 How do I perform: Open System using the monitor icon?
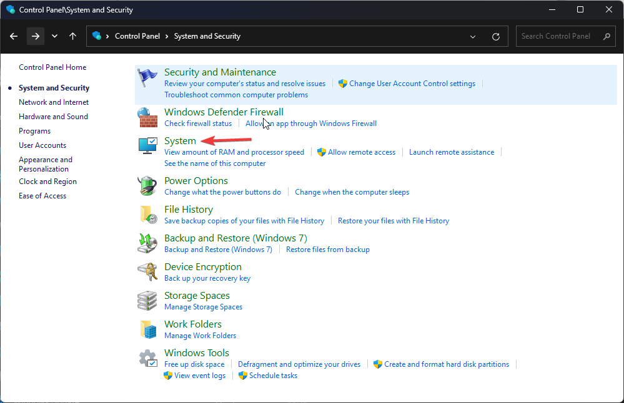click(147, 145)
